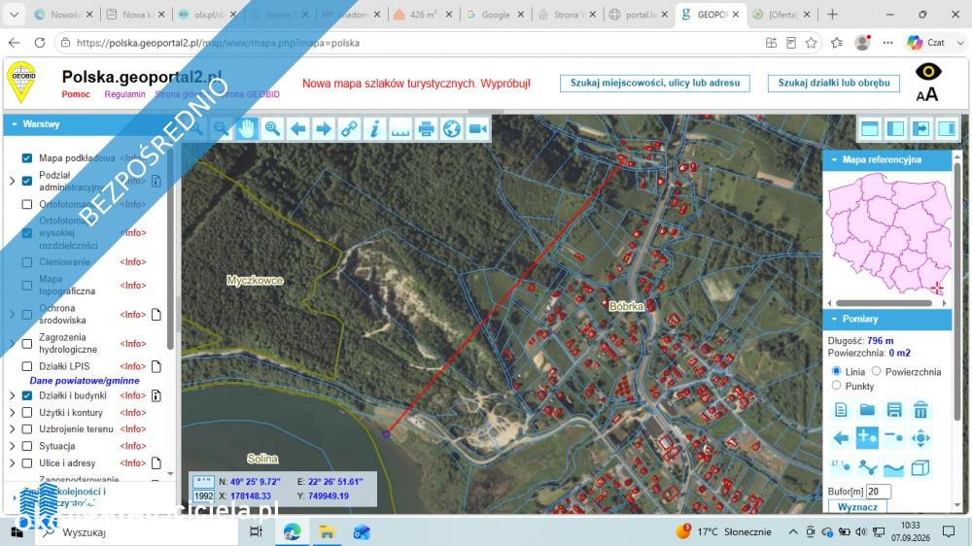
Task: Expand the Działki i budynki tree
Action: click(13, 395)
